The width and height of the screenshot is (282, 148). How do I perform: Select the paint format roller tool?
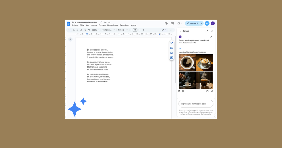coord(89,30)
